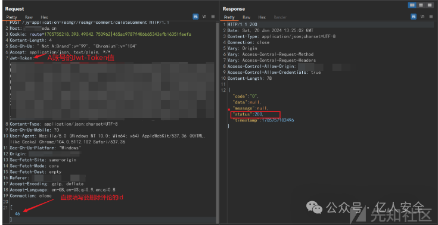Click the HTTP/1.1 200 response status line

tap(242, 24)
